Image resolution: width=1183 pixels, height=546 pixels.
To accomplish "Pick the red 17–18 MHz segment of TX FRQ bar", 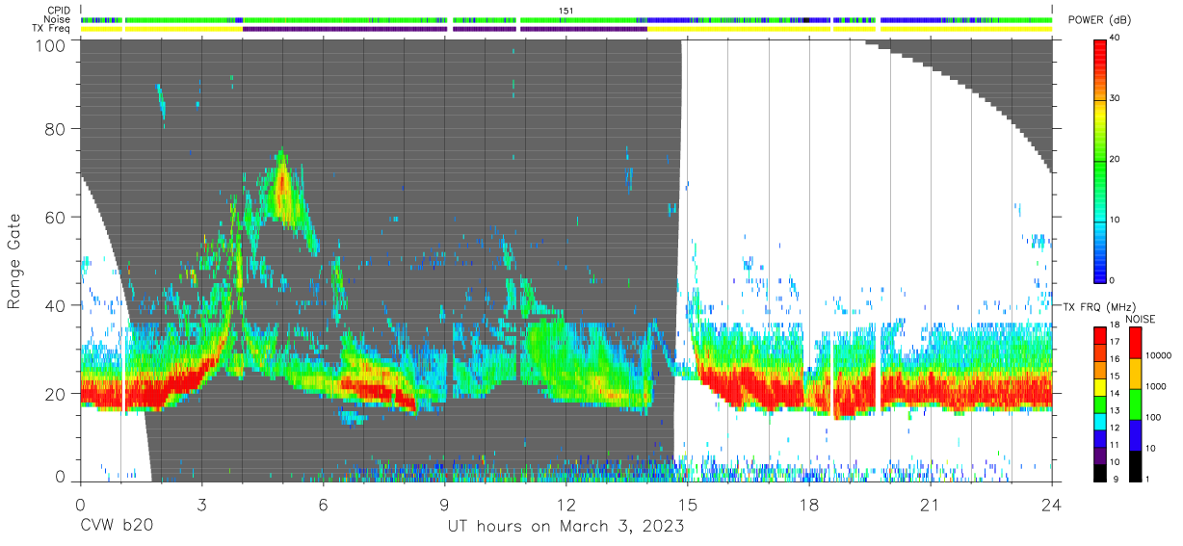I will click(x=1100, y=335).
